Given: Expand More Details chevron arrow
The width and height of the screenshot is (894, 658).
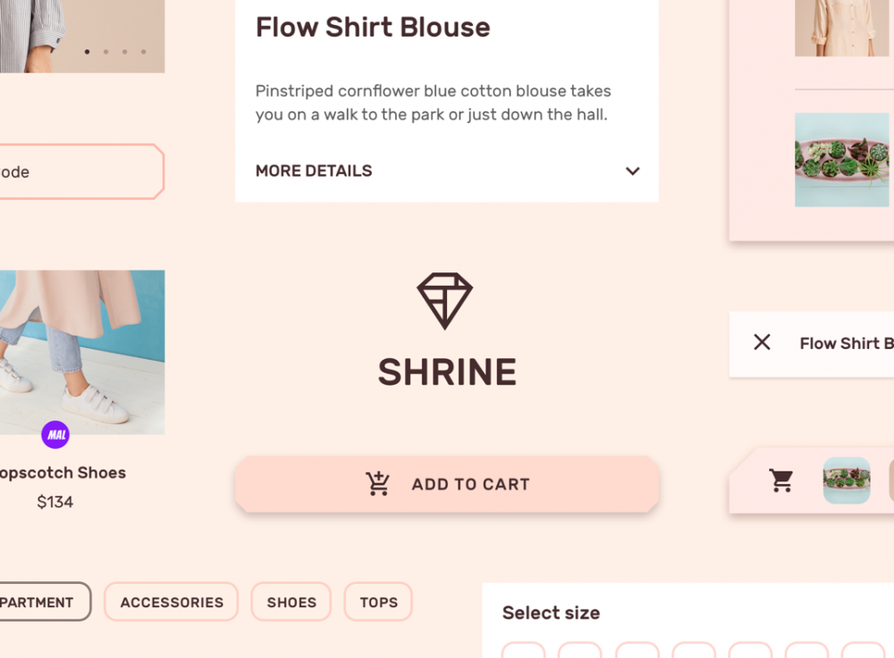Looking at the screenshot, I should click(x=633, y=171).
